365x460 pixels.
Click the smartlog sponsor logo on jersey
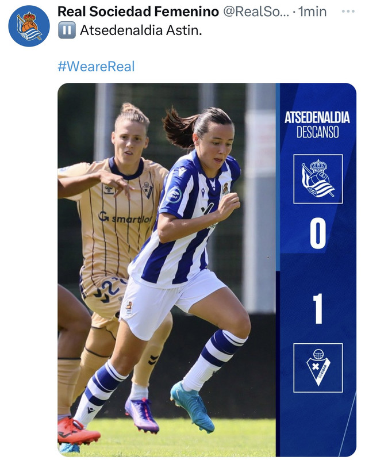[x=125, y=217]
